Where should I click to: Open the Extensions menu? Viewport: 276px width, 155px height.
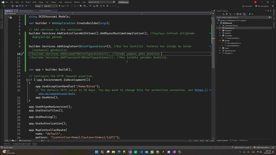coord(68,2)
